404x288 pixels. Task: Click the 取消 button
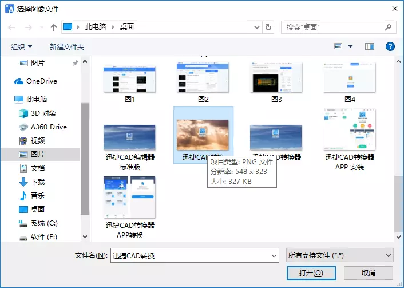point(368,273)
